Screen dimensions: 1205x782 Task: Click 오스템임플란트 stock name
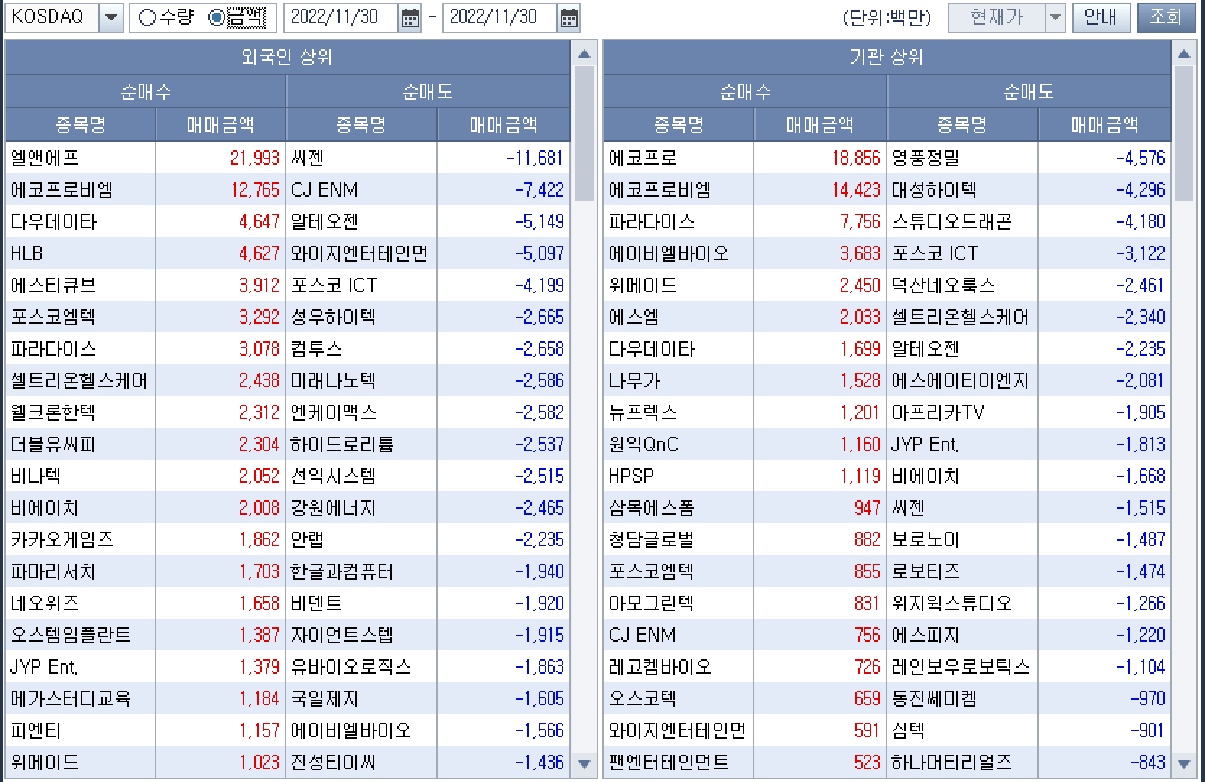71,635
